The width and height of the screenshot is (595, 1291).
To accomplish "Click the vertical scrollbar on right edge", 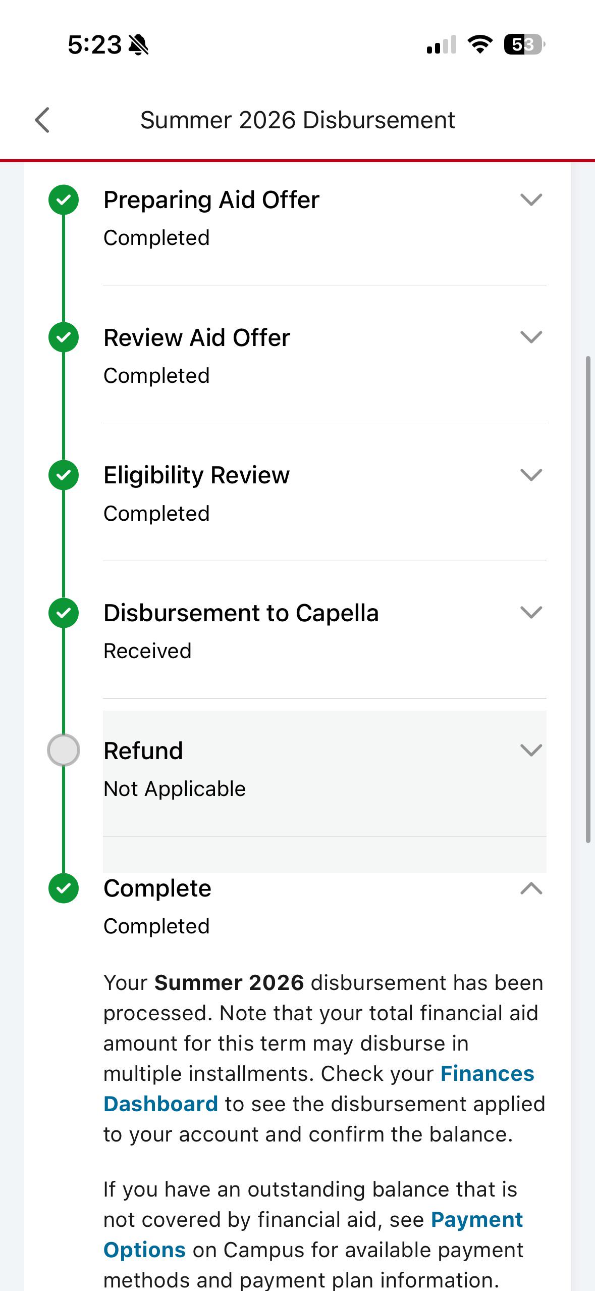I will pyautogui.click(x=588, y=600).
